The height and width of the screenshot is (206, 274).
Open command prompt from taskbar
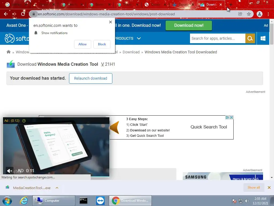pyautogui.click(x=83, y=201)
